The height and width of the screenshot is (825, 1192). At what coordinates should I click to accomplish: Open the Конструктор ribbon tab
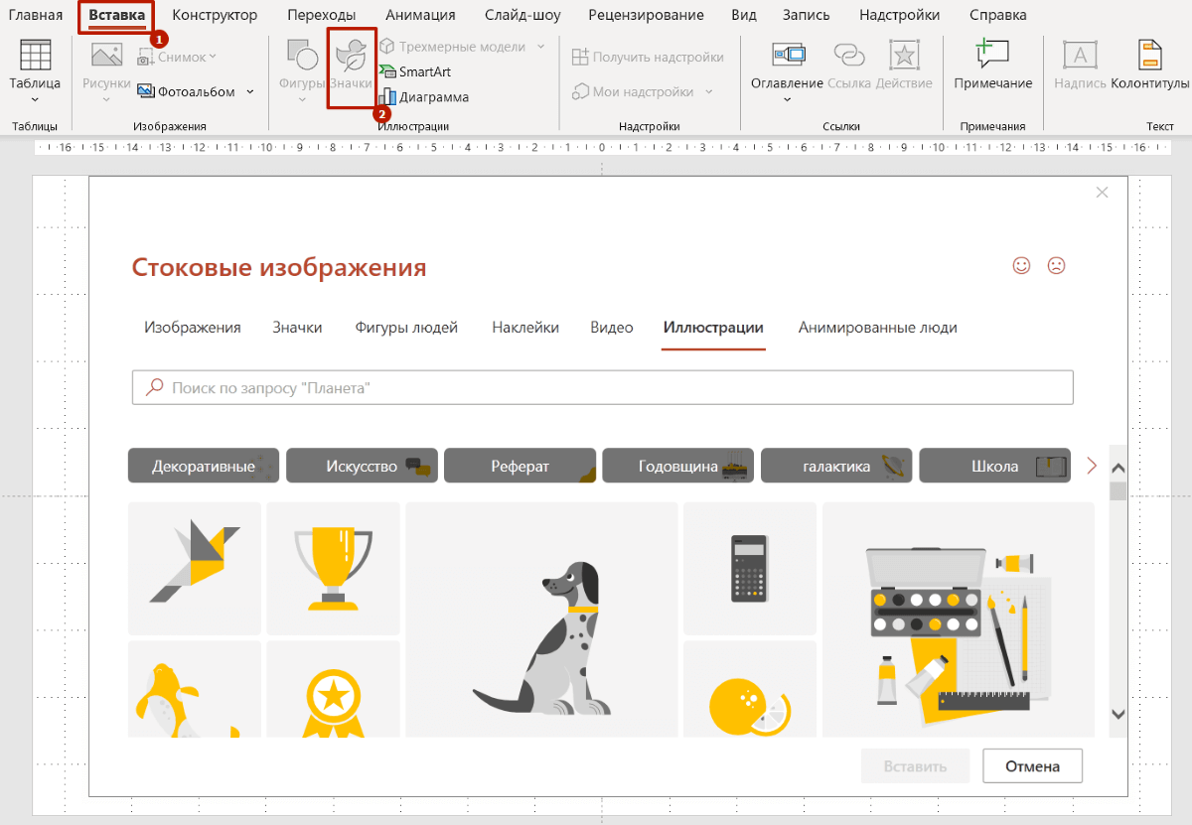coord(215,15)
